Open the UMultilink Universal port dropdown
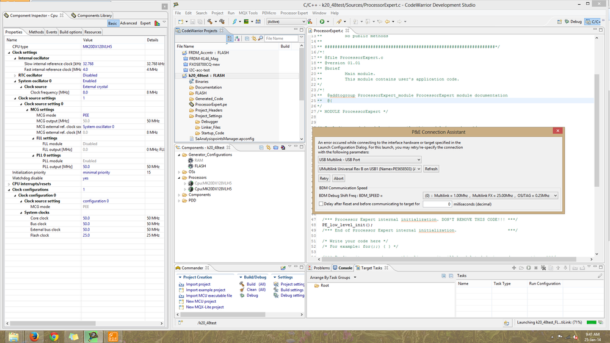610x343 pixels. (369, 169)
